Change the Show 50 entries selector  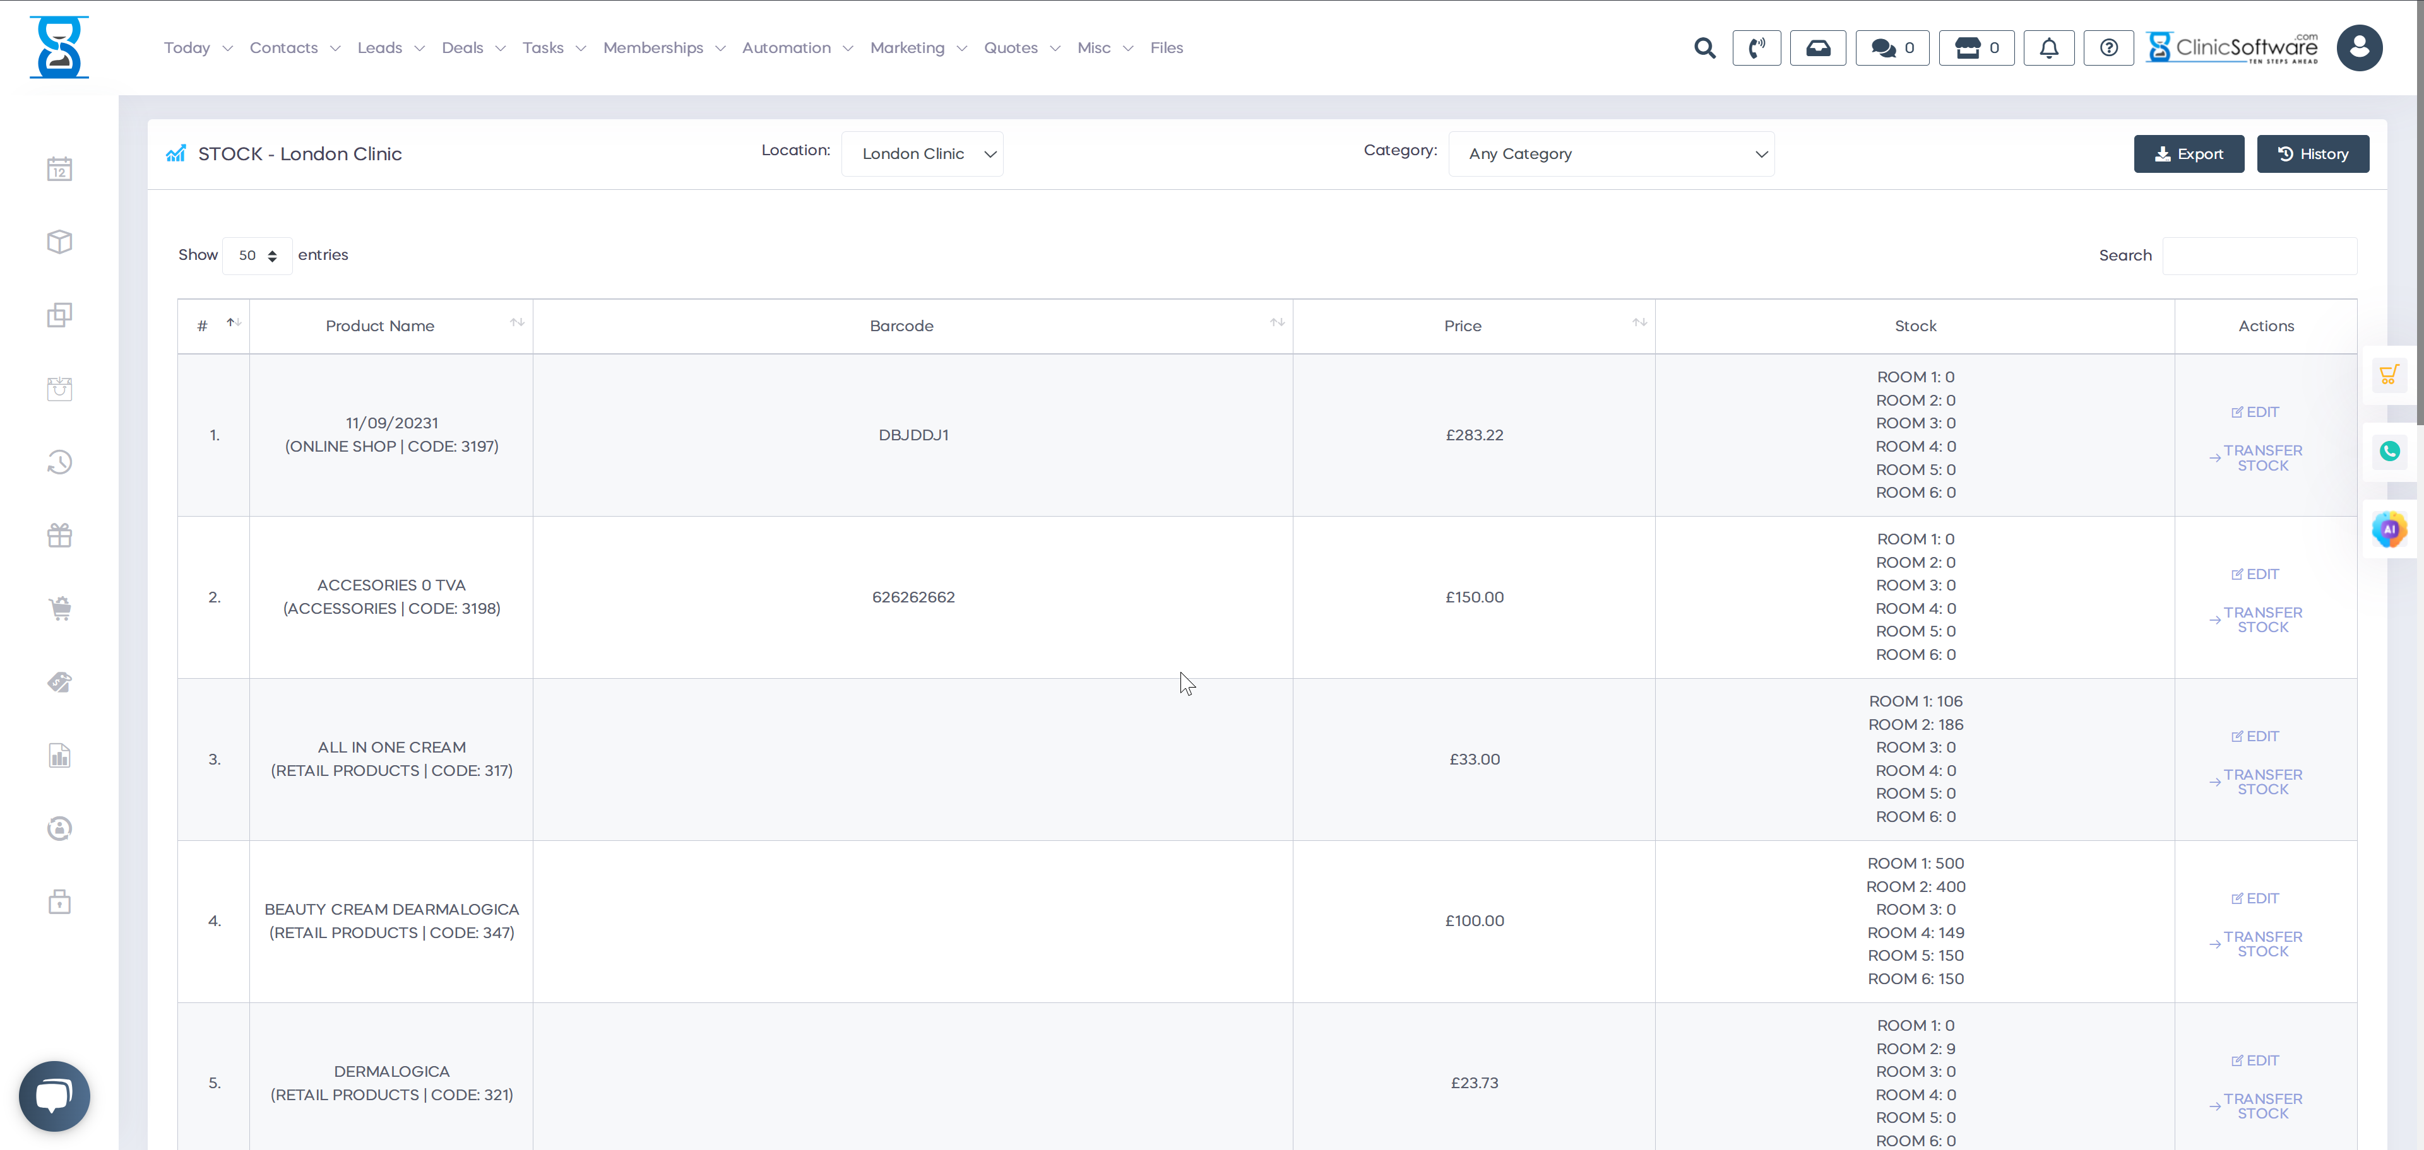[257, 255]
